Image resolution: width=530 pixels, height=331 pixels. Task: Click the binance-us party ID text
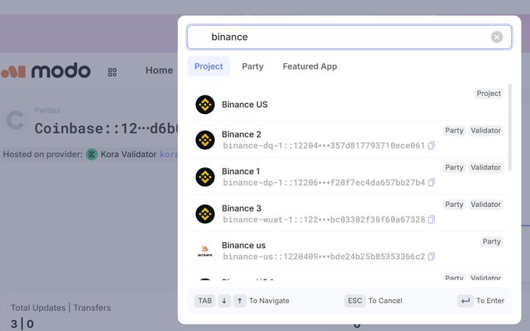pos(323,257)
